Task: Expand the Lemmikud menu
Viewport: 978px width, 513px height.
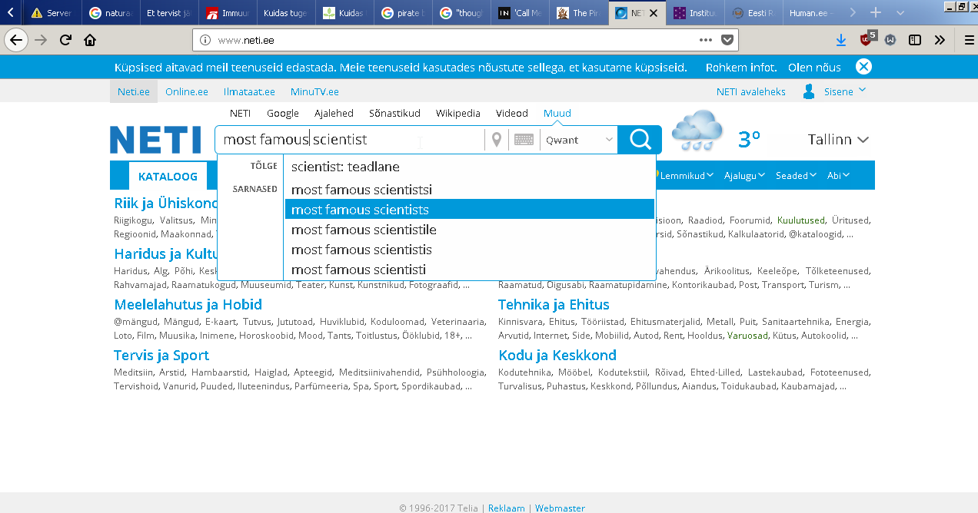Action: [687, 176]
